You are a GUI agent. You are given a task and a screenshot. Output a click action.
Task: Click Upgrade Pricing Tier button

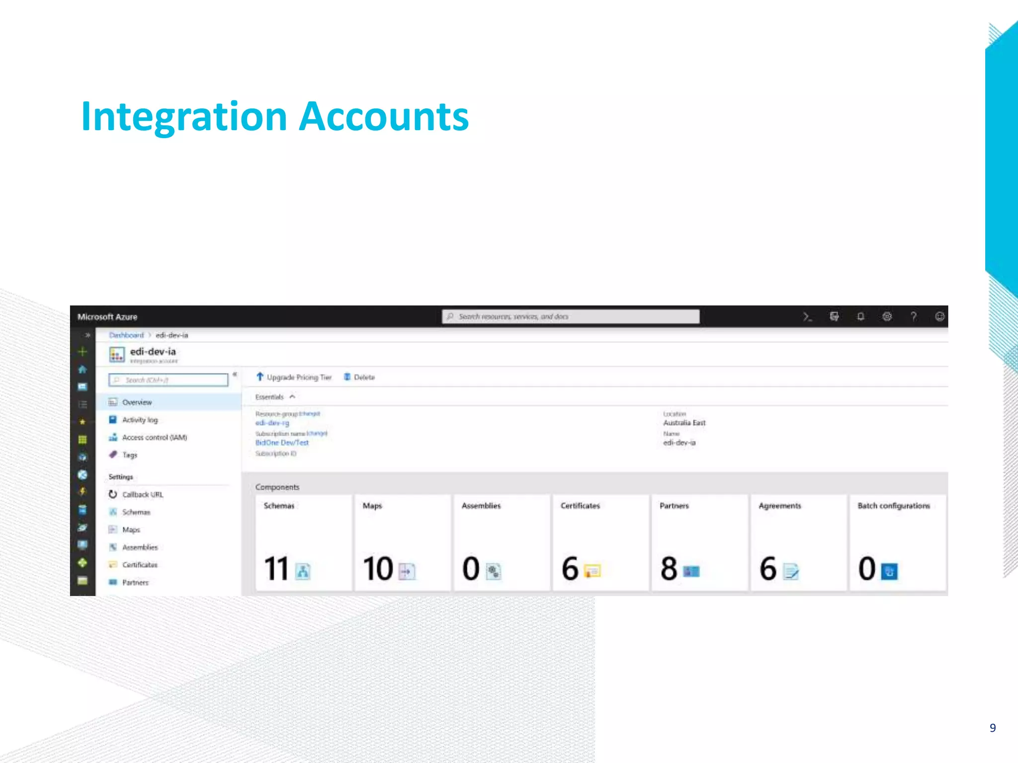coord(294,378)
